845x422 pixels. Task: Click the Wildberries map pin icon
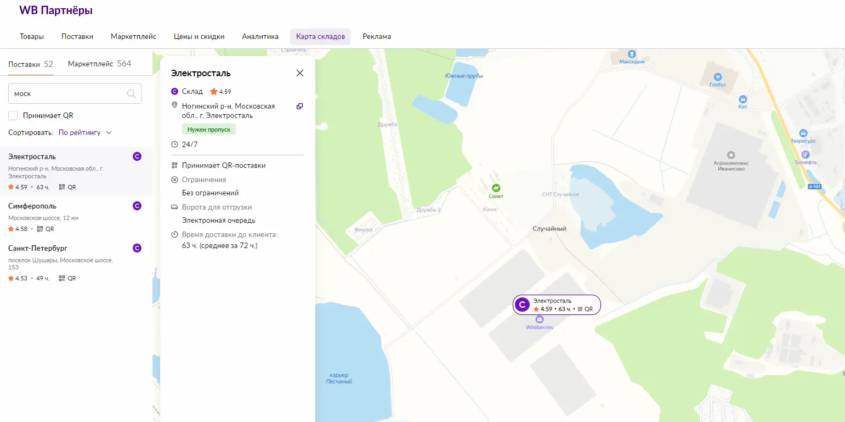(540, 319)
